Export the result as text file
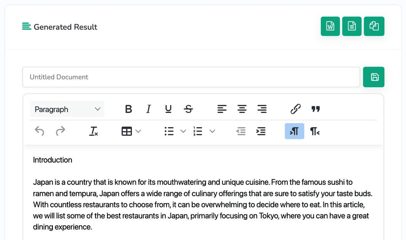Viewport: 406px width, 240px height. 352,26
